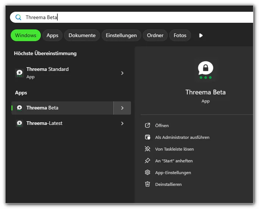
Task: Expand Threema-Latest result chevron
Action: [x=122, y=123]
